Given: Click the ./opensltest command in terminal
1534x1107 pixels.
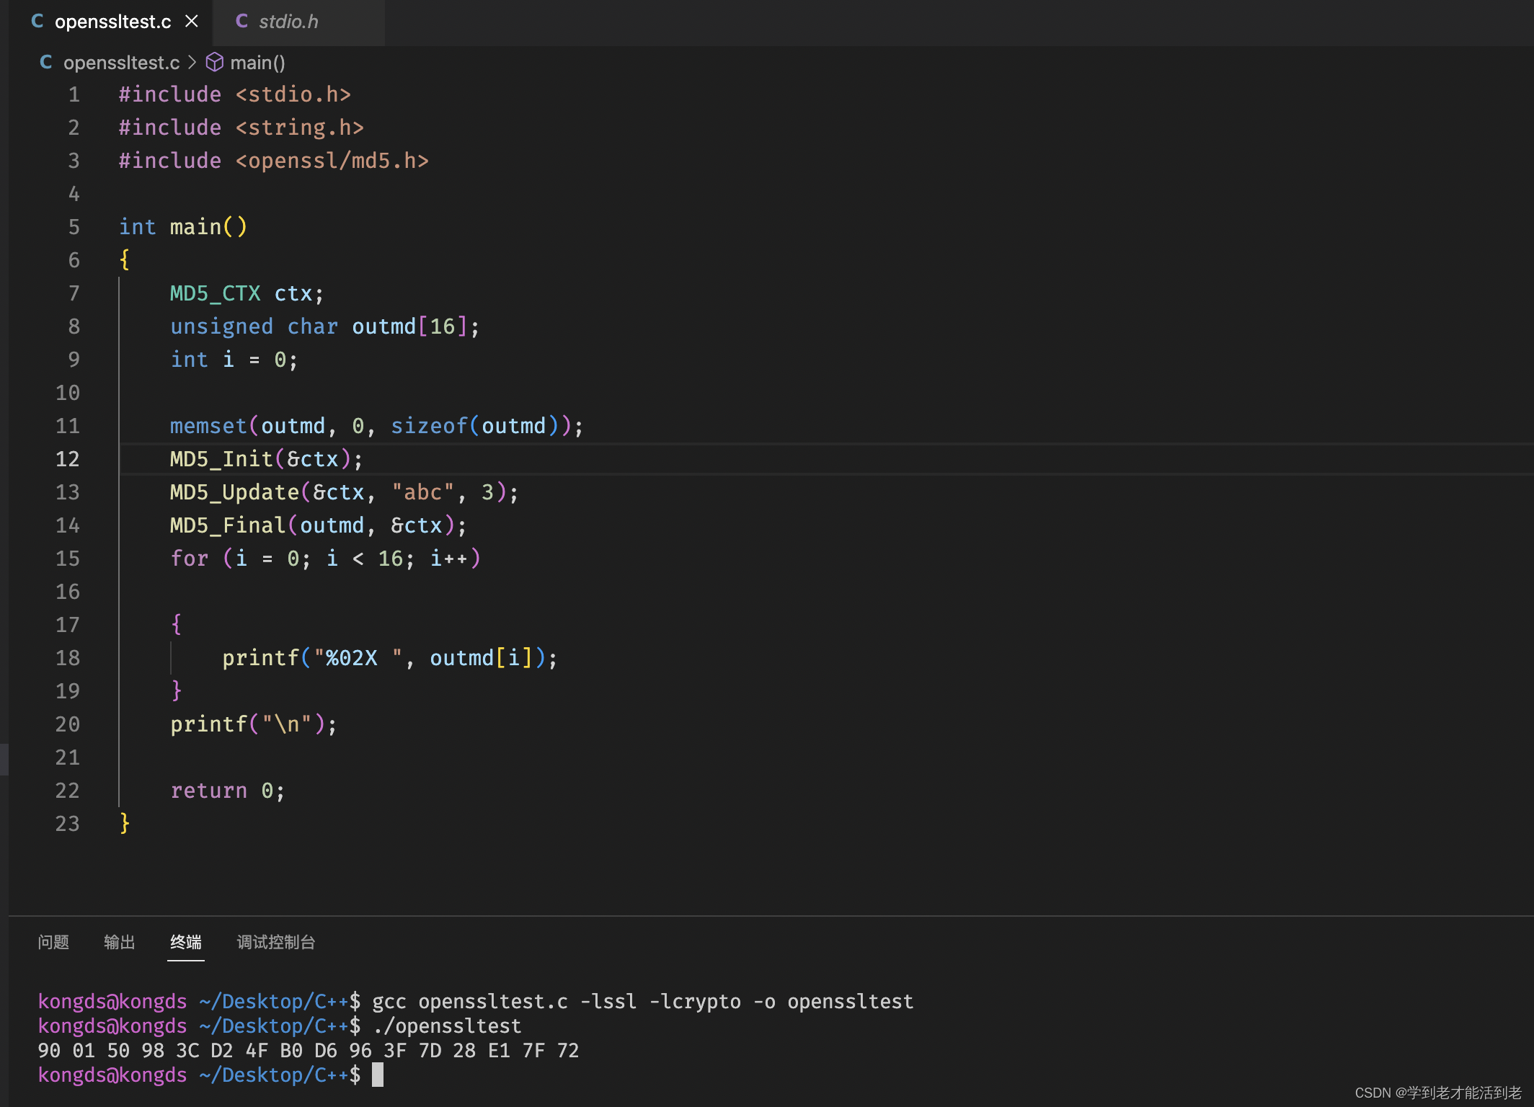Looking at the screenshot, I should [447, 1026].
